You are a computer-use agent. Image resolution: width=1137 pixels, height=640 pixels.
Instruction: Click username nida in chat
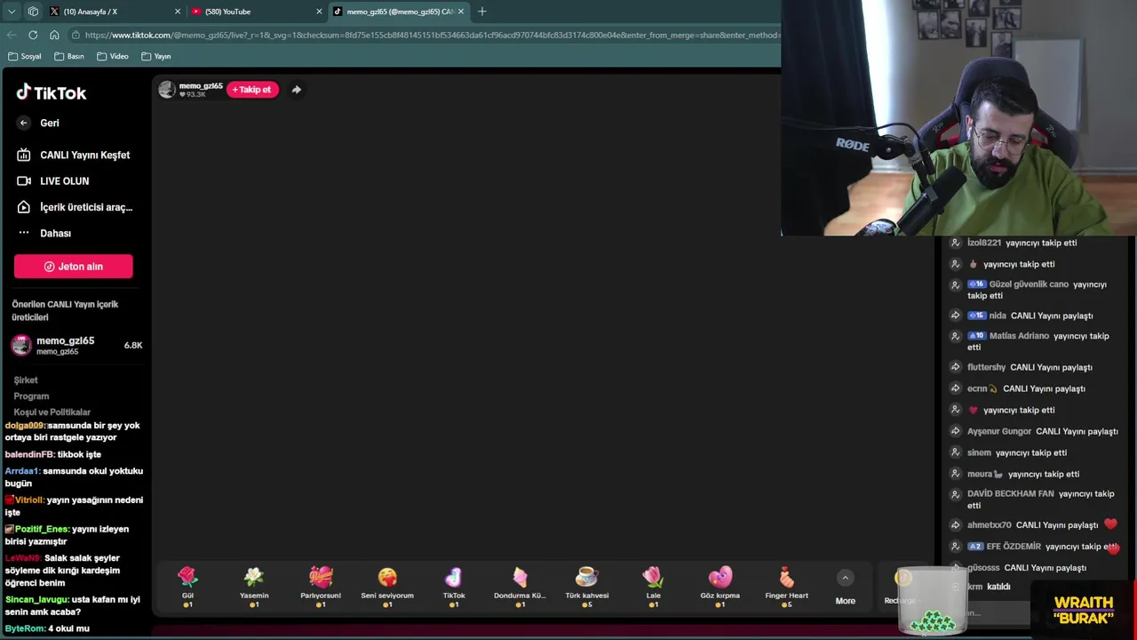(x=998, y=316)
